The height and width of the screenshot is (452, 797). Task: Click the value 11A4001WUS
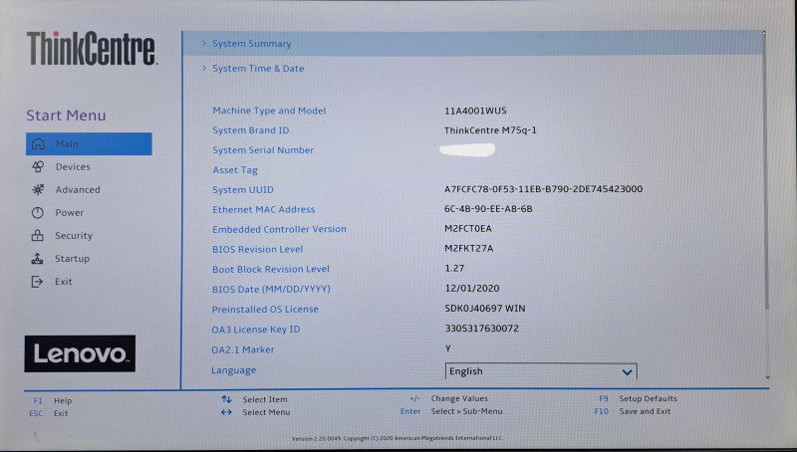(x=475, y=111)
